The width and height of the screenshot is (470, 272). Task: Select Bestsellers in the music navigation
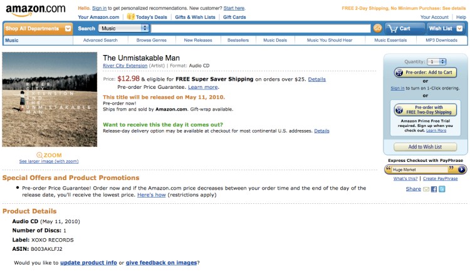click(x=238, y=40)
